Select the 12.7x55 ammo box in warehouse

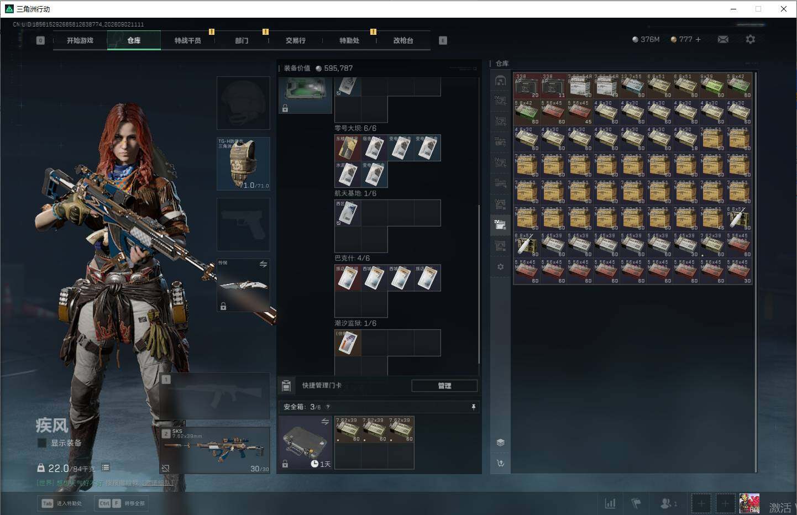point(633,86)
